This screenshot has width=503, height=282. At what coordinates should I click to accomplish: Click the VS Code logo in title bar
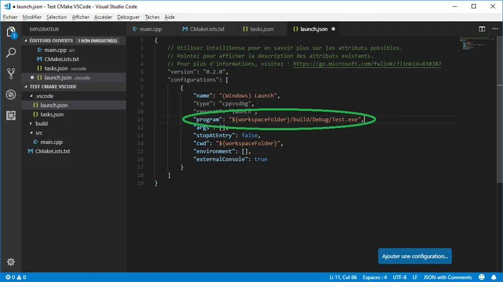[x=7, y=6]
